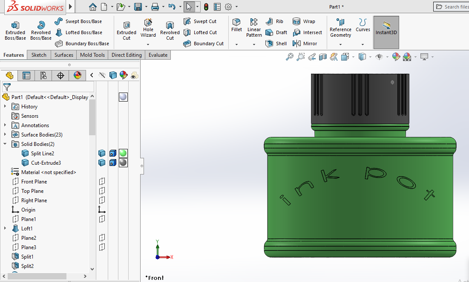The image size is (469, 282).
Task: Switch to the Mold Tools tab
Action: pos(92,55)
